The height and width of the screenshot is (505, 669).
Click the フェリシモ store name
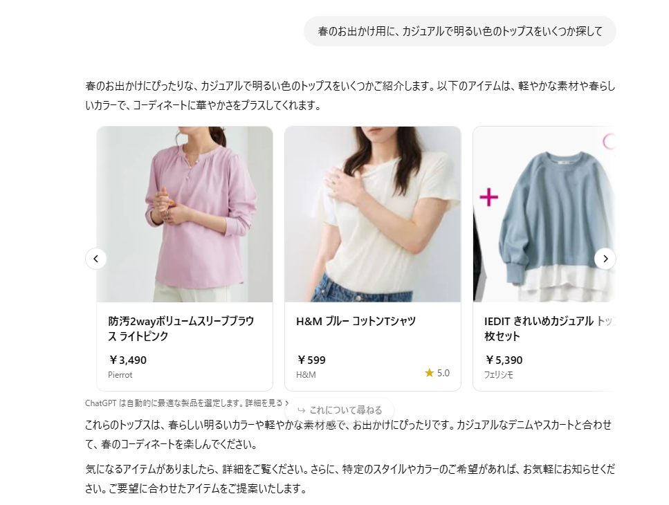pos(499,375)
